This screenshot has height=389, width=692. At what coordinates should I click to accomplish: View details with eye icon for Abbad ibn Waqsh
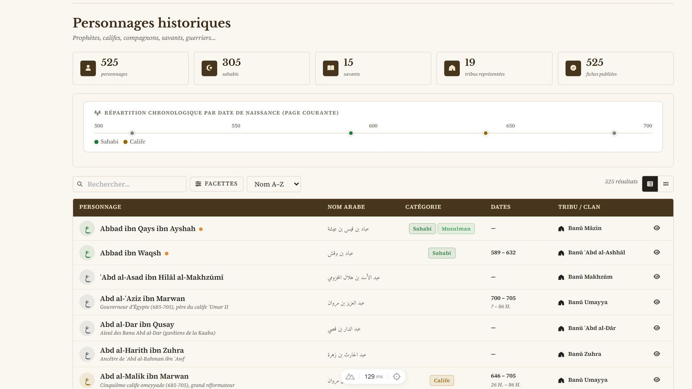pyautogui.click(x=657, y=252)
